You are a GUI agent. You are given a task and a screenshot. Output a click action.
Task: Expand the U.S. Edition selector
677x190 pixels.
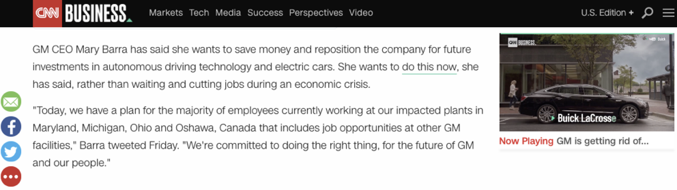pos(607,13)
